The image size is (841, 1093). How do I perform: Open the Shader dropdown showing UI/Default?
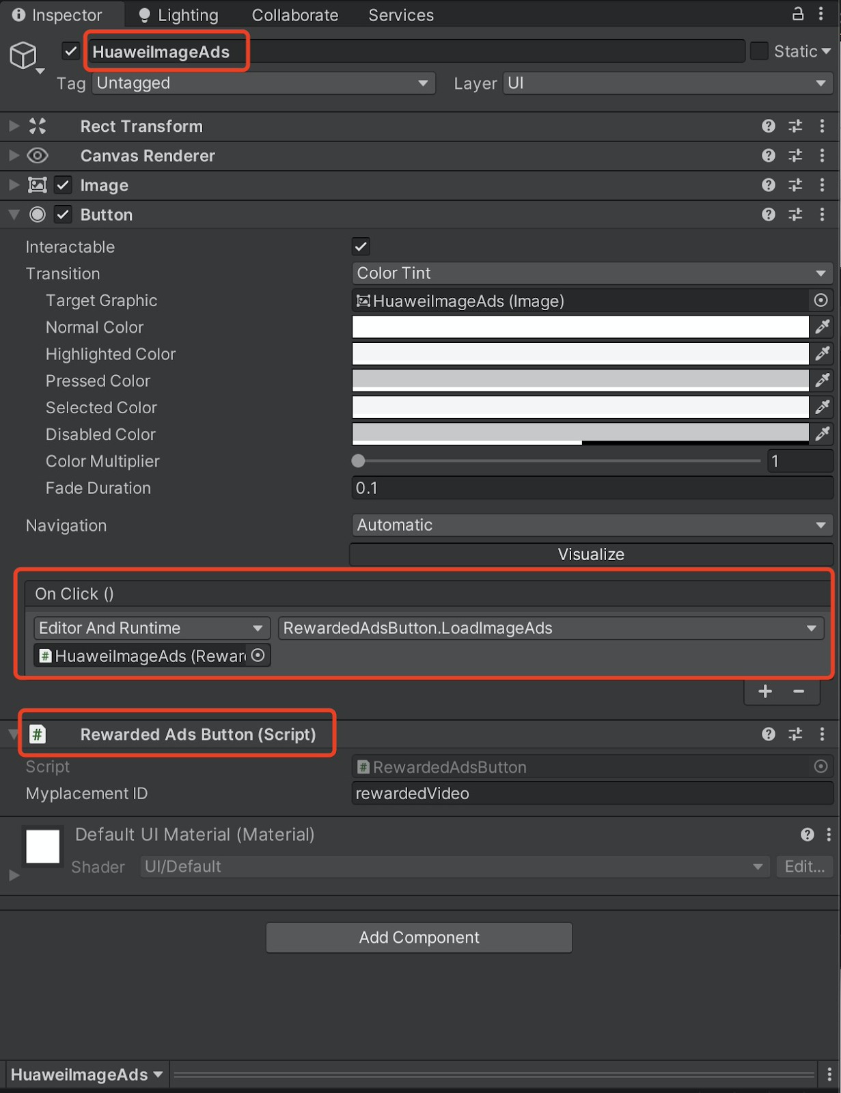coord(454,866)
